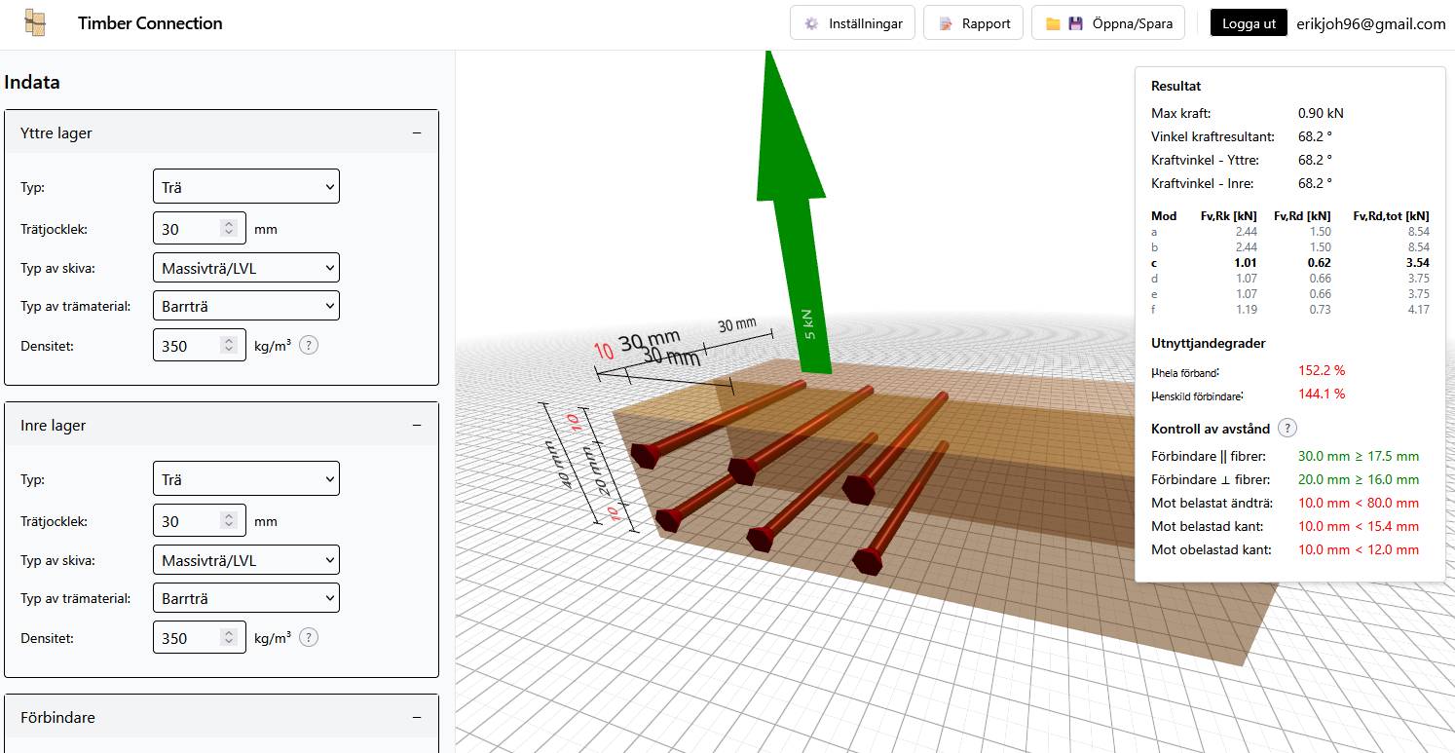This screenshot has height=753, width=1455.
Task: Click the Öppna/Spara folder and disk button
Action: [1108, 23]
